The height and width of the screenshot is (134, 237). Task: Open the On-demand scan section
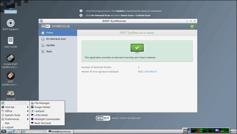[58, 39]
